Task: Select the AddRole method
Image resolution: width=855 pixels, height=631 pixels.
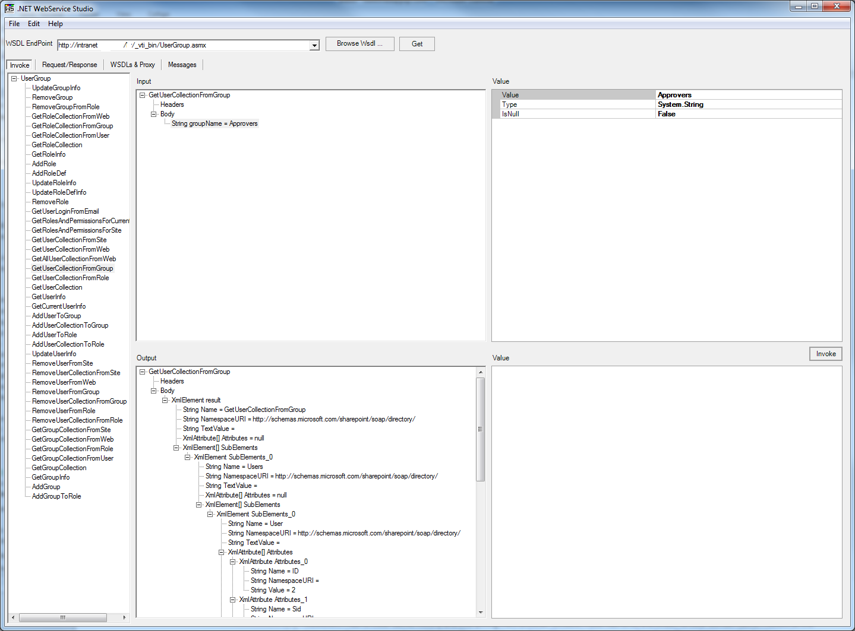Action: [x=44, y=164]
